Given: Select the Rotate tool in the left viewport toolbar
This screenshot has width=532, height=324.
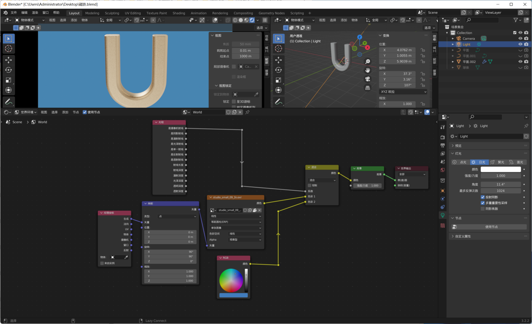Looking at the screenshot, I should tap(9, 70).
